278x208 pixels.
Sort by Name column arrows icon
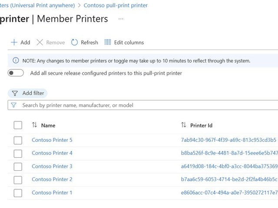click(35, 125)
